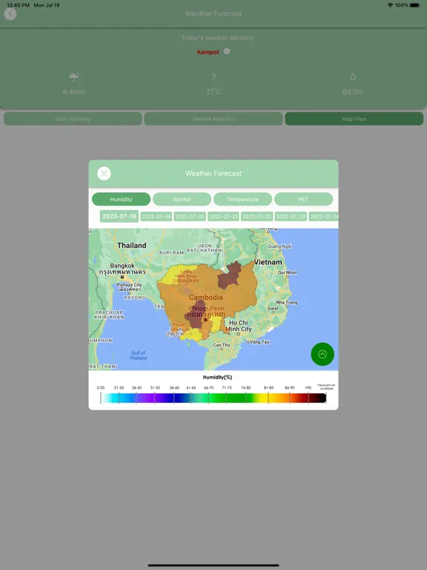Select date 2022-07-20
The height and width of the screenshot is (570, 427).
pyautogui.click(x=190, y=217)
